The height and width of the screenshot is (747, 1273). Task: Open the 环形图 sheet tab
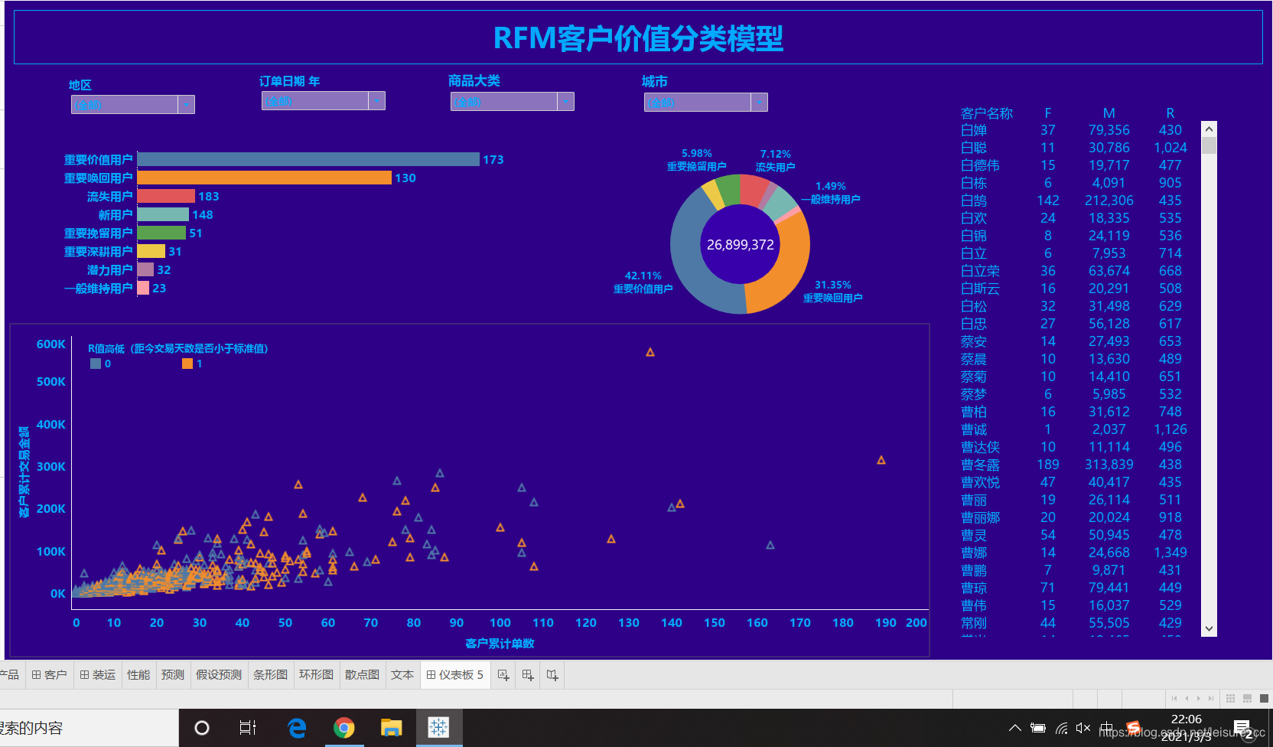(x=315, y=674)
